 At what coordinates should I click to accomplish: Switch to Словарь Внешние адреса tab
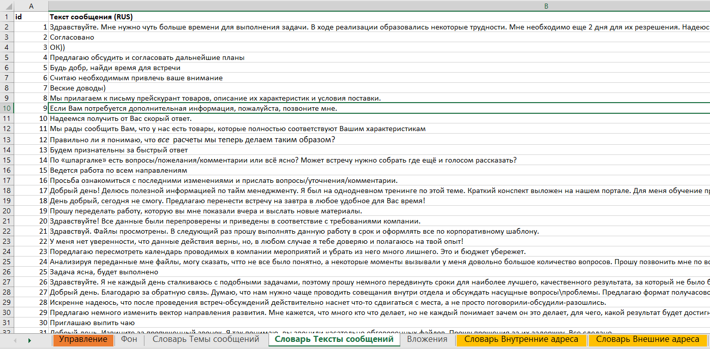click(x=647, y=339)
